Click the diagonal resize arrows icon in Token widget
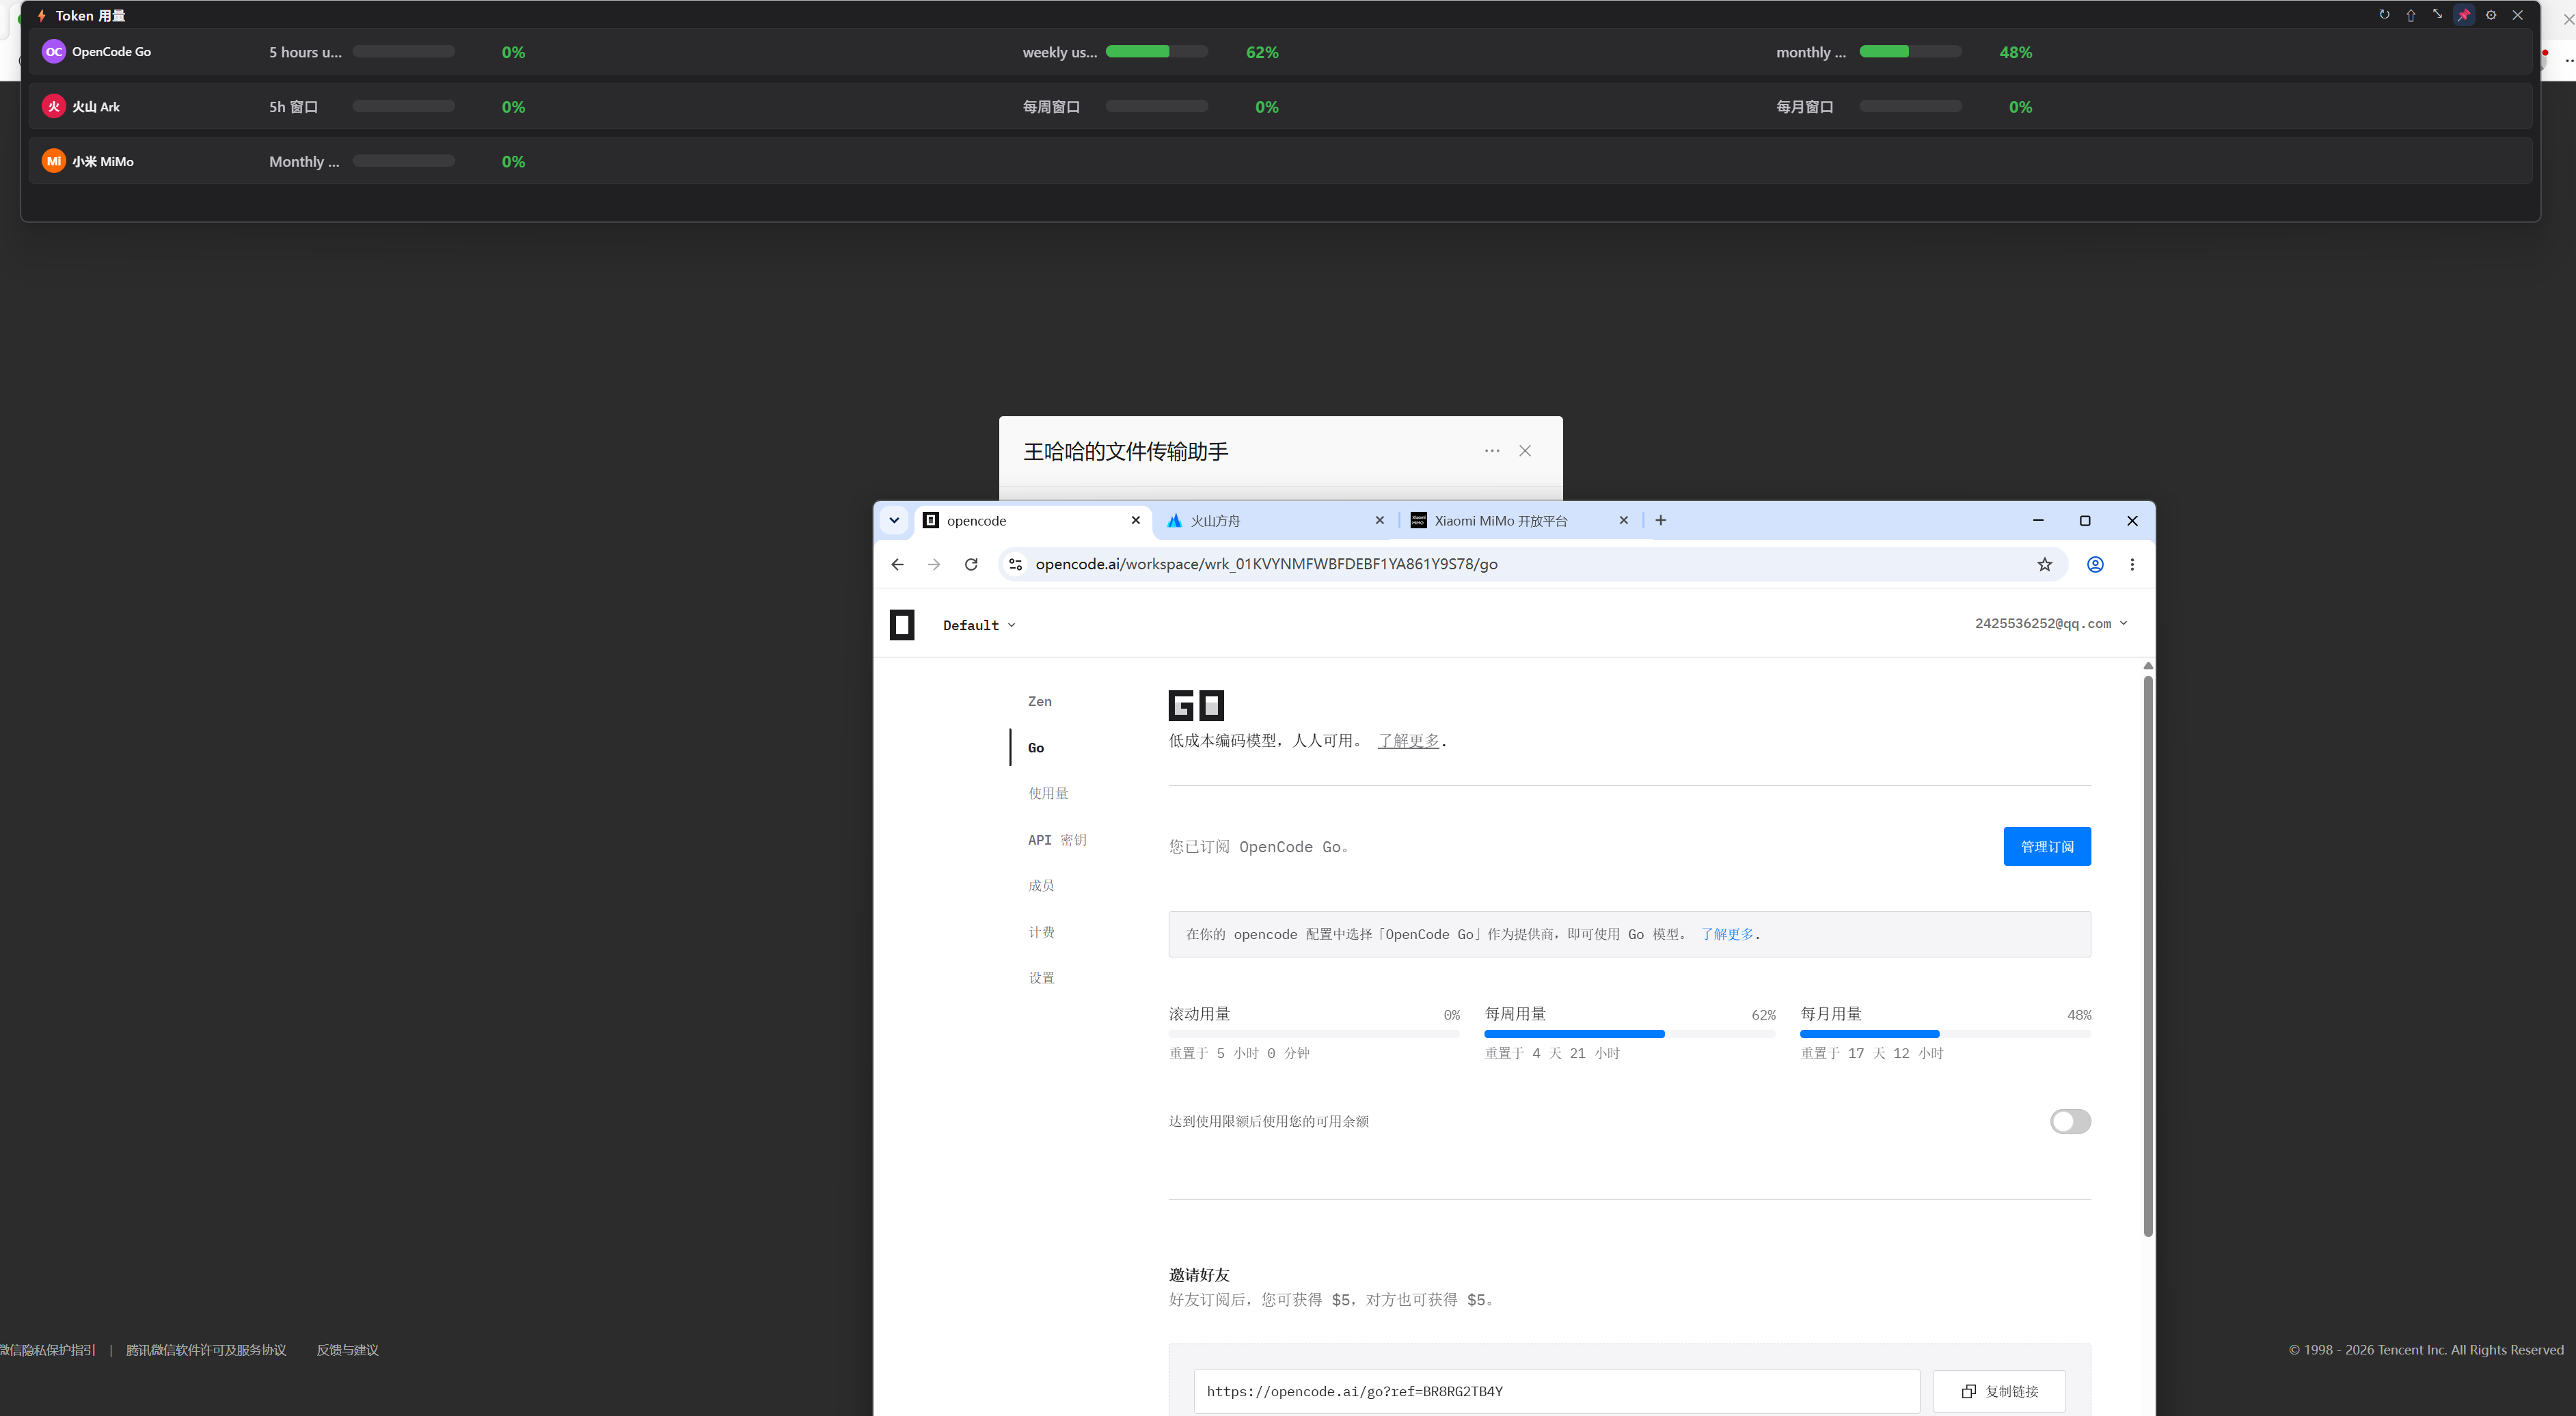This screenshot has width=2576, height=1416. pos(2437,15)
